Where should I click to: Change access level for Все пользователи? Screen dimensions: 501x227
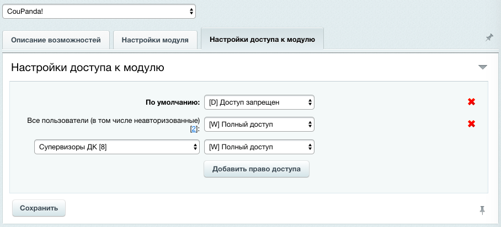[x=259, y=125]
